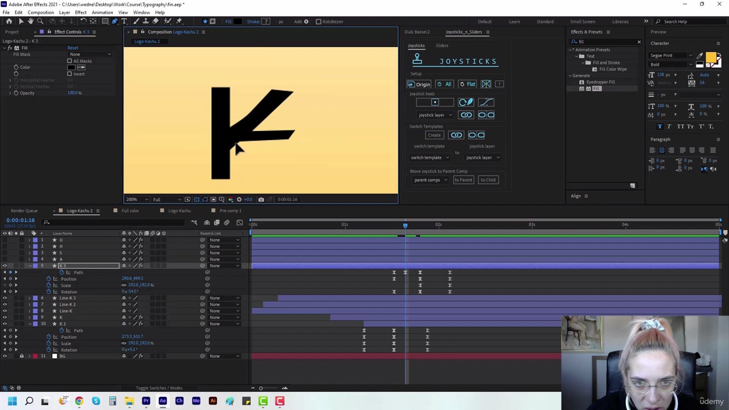729x410 pixels.
Task: Select the Brush tool
Action: click(136, 22)
